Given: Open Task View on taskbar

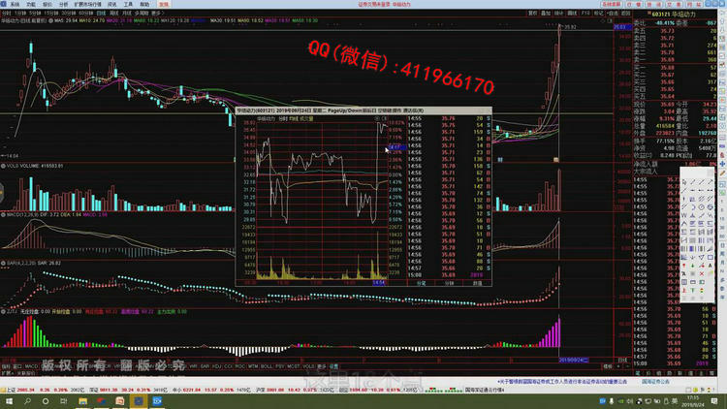Looking at the screenshot, I should tap(64, 401).
